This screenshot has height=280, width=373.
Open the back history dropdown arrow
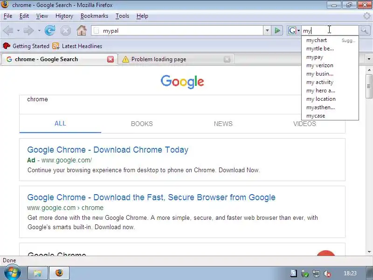[x=18, y=31]
